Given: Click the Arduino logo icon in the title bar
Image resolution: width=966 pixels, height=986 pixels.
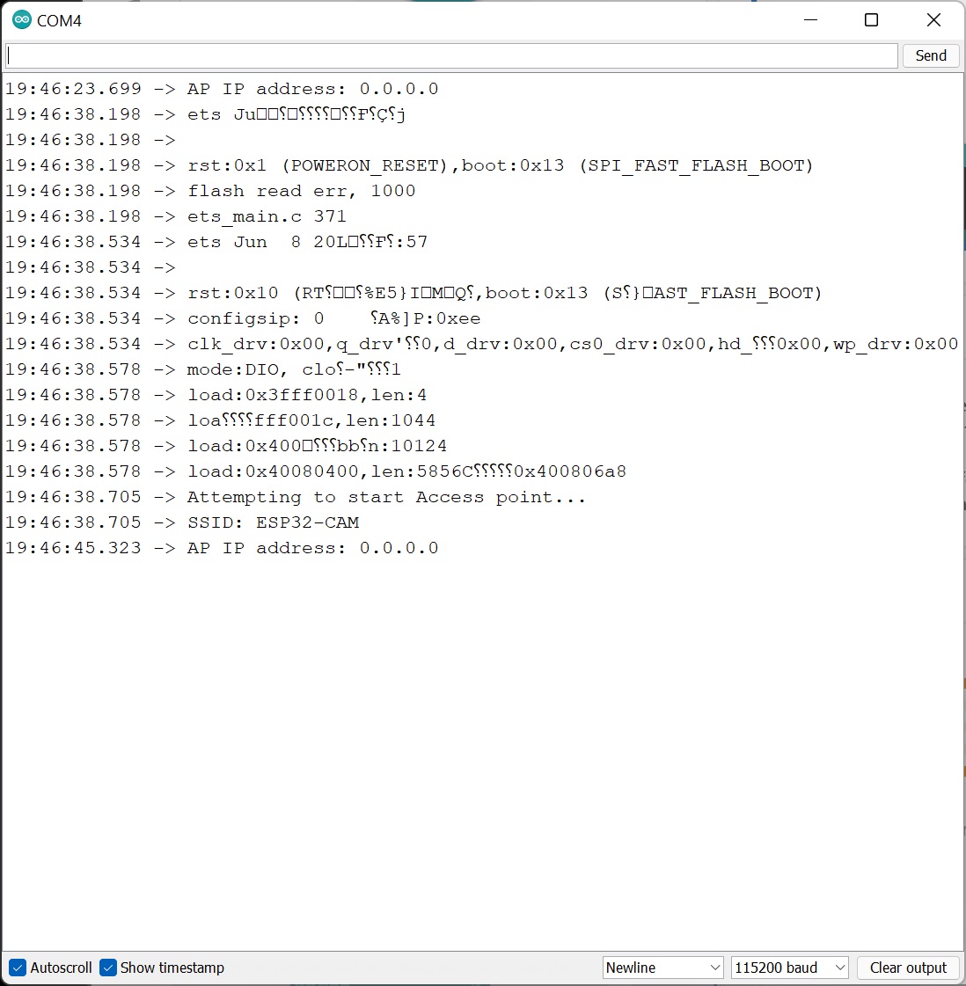Looking at the screenshot, I should [21, 19].
